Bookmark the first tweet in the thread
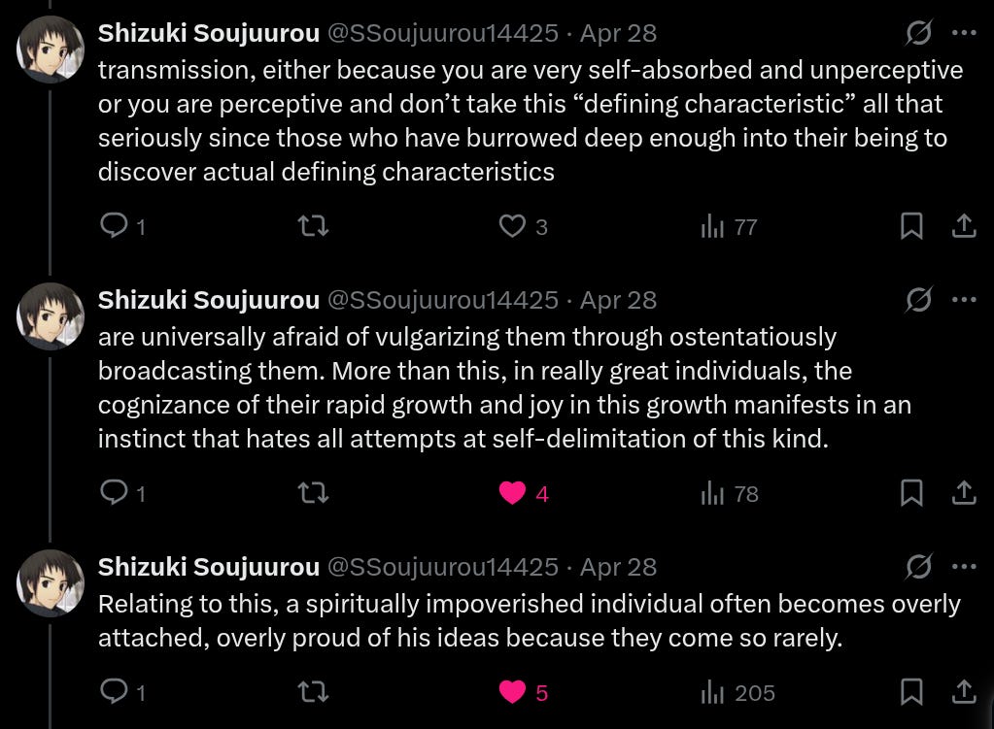This screenshot has width=994, height=729. click(x=911, y=226)
